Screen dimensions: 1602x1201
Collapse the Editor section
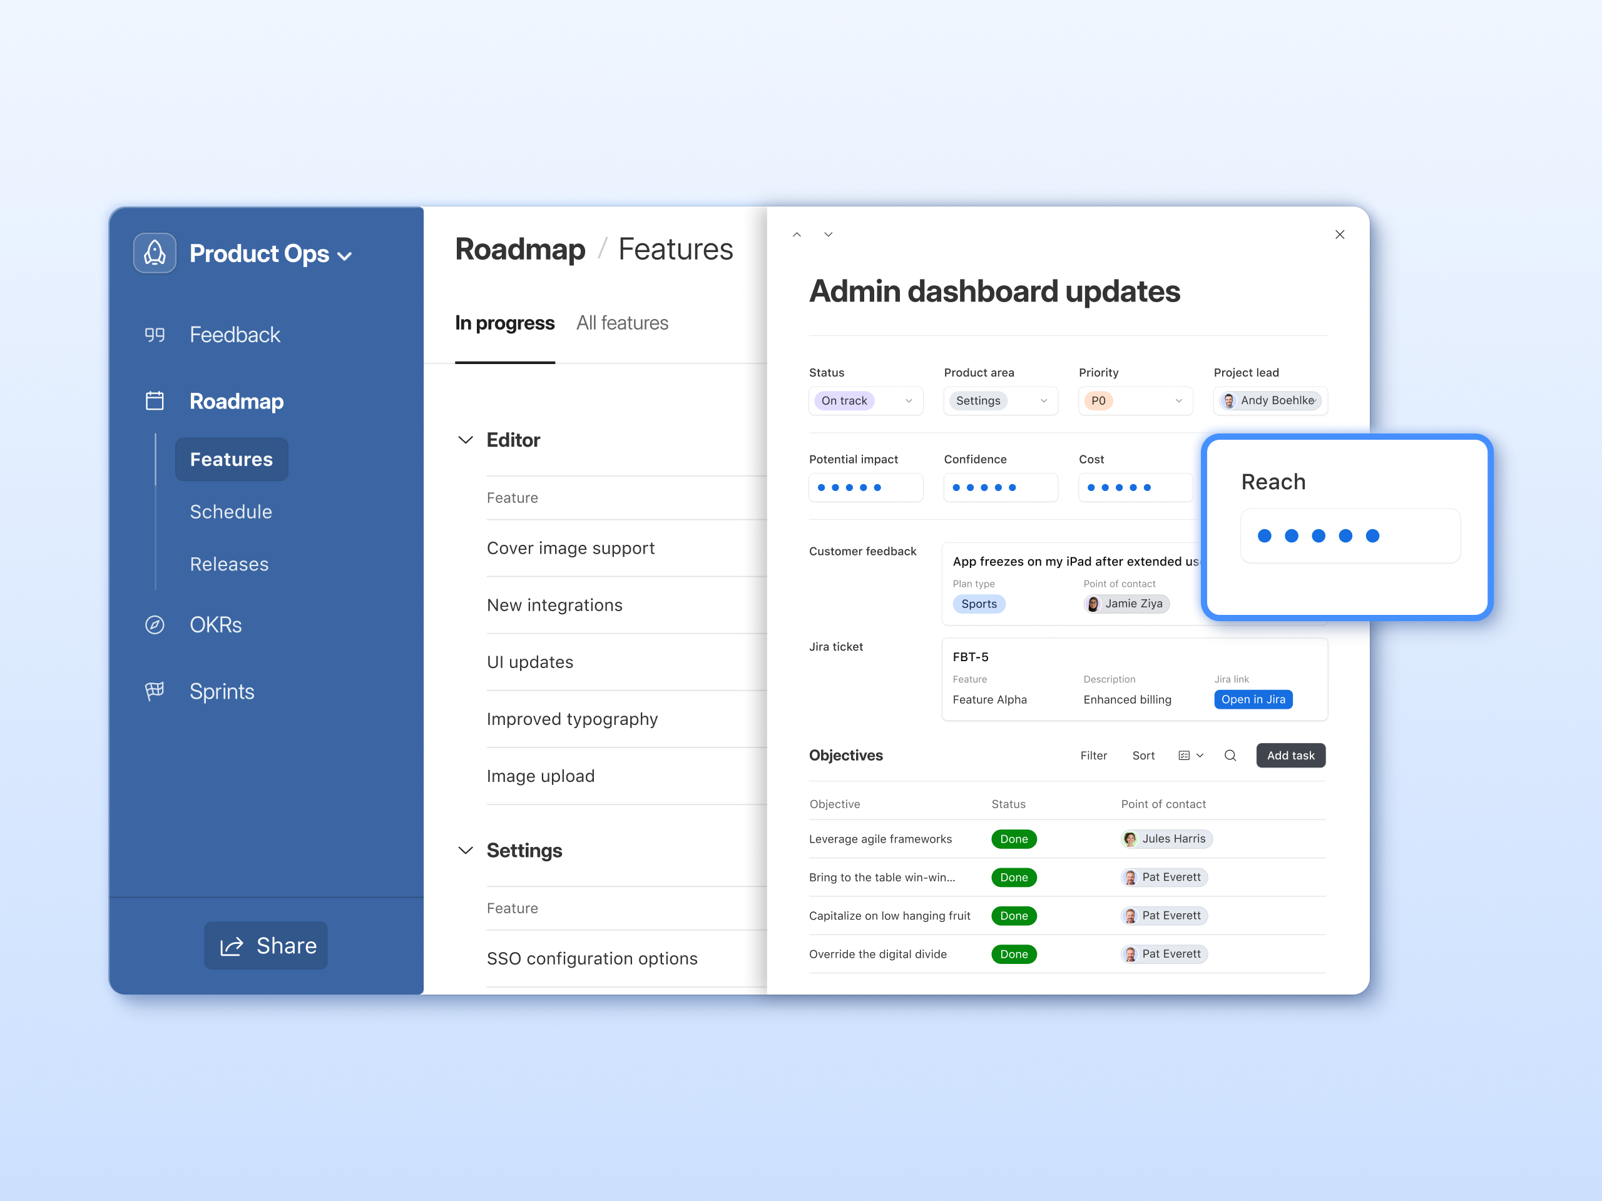[466, 440]
